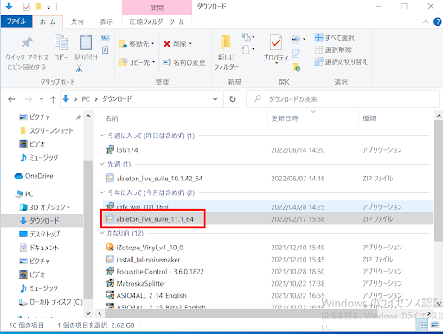The height and width of the screenshot is (334, 443).
Task: Select the lpls174 application file
Action: point(268,150)
